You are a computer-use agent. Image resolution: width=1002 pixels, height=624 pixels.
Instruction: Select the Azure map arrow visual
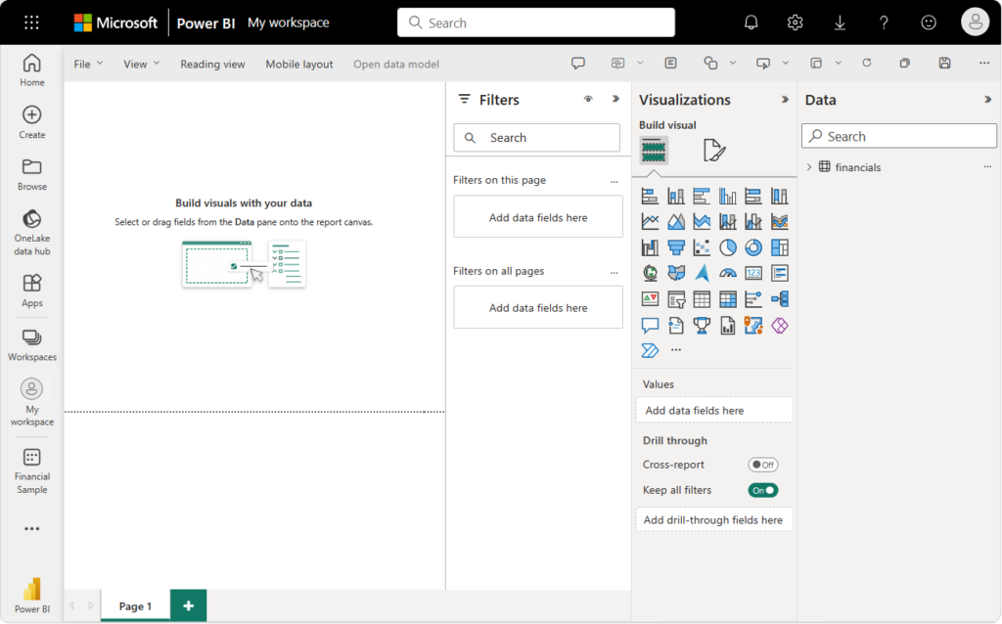coord(702,273)
